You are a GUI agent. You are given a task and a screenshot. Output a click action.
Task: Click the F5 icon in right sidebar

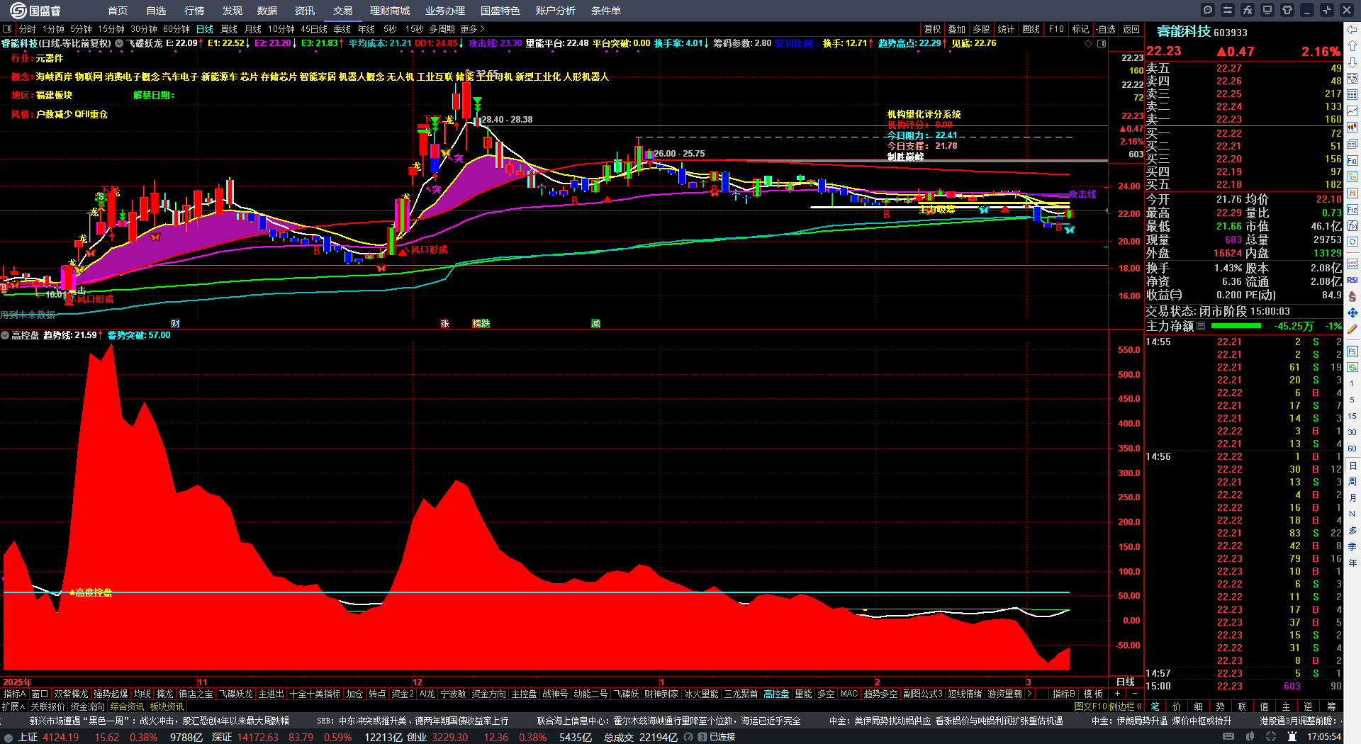[x=1352, y=351]
